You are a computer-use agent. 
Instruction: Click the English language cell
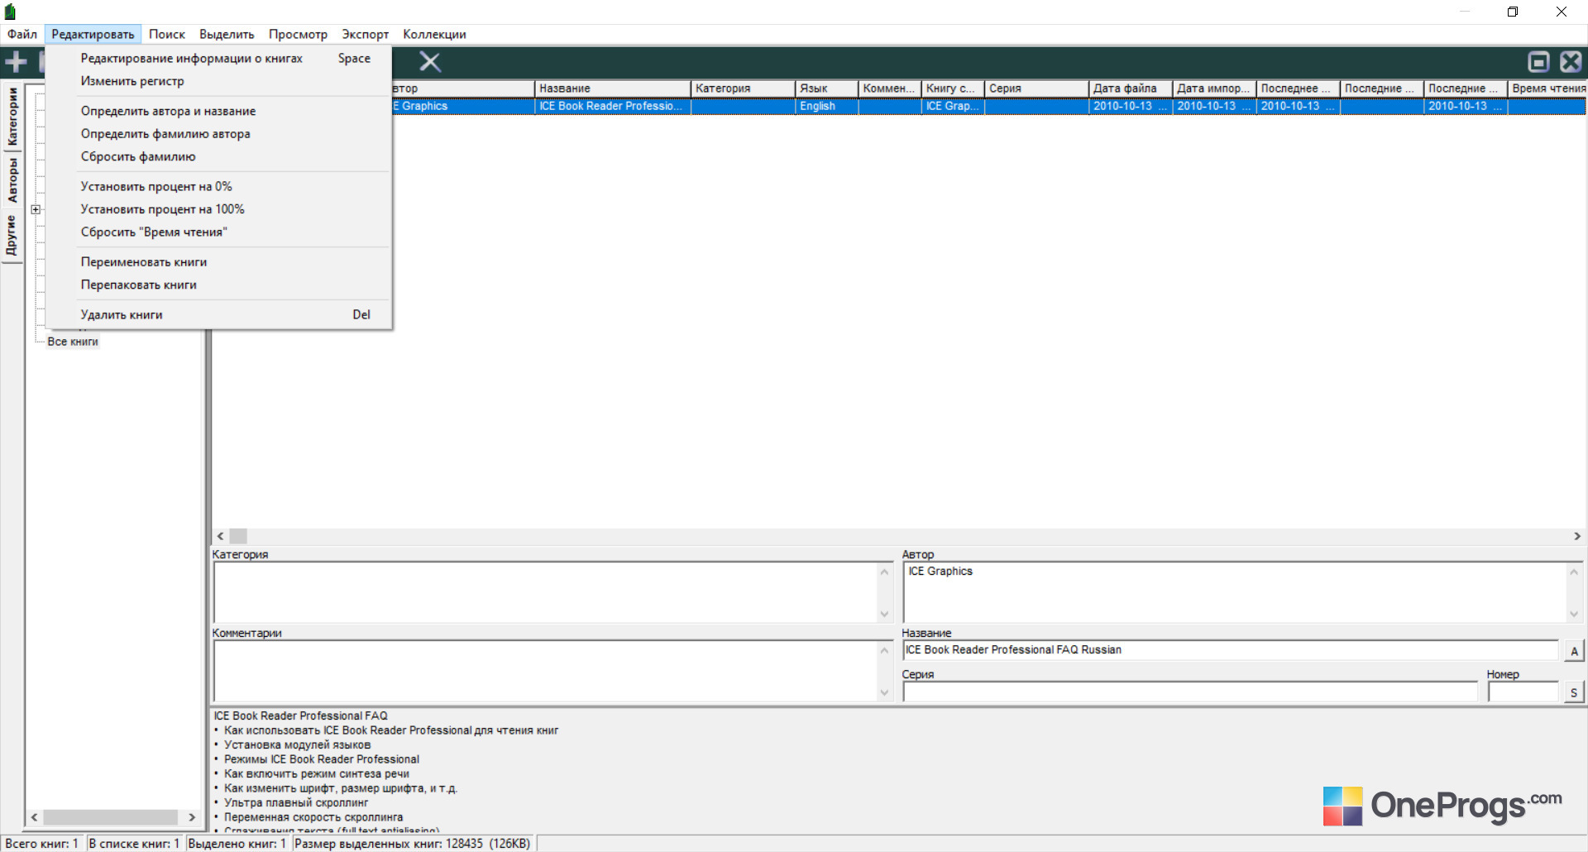tap(826, 106)
